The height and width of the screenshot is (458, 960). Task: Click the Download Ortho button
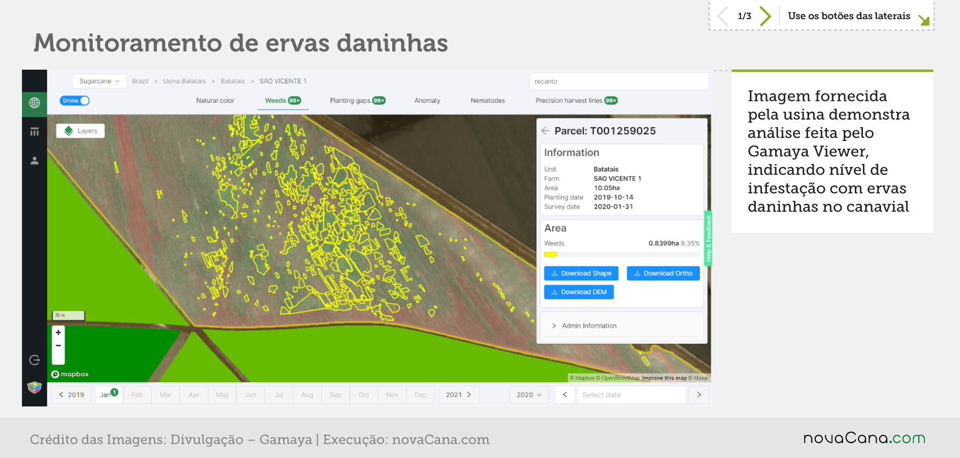coord(663,273)
